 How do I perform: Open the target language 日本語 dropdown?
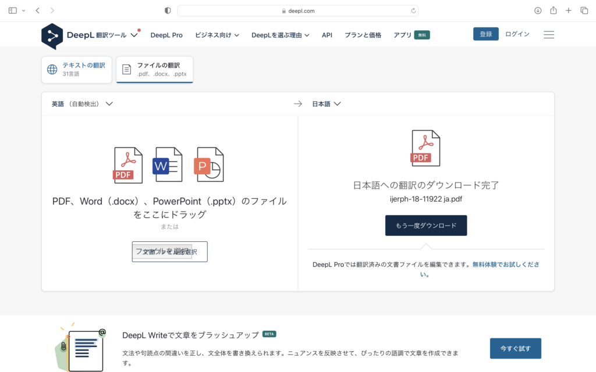click(327, 103)
